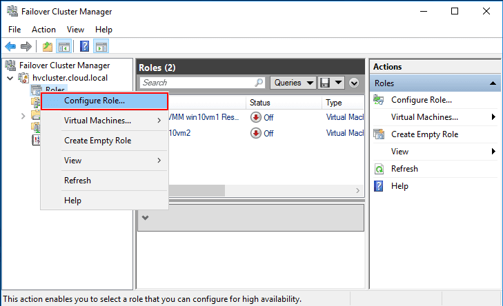Click the green Refresh icon in Actions
Screen dimensions: 503x306
point(379,169)
